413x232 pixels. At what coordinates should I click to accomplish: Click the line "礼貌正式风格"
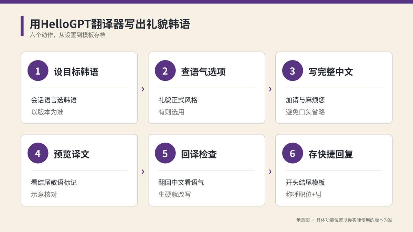tap(178, 100)
